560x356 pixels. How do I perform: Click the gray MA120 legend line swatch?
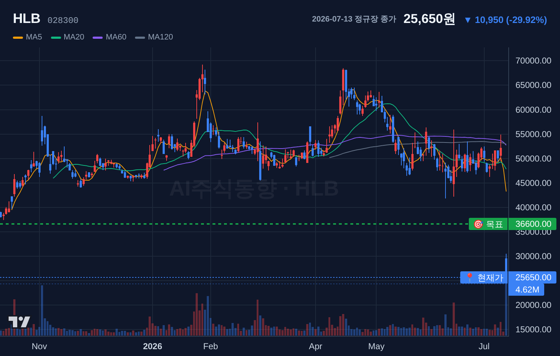click(x=140, y=37)
